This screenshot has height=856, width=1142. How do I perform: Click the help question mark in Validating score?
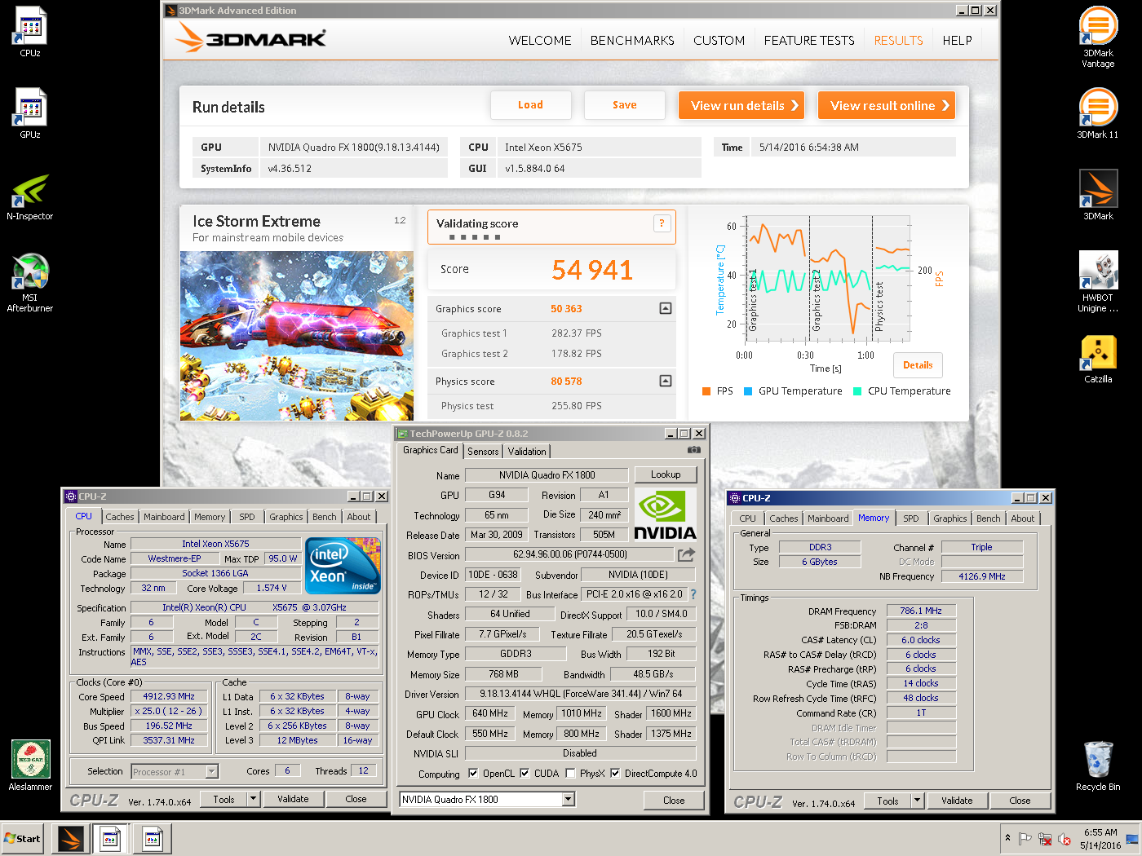point(662,223)
